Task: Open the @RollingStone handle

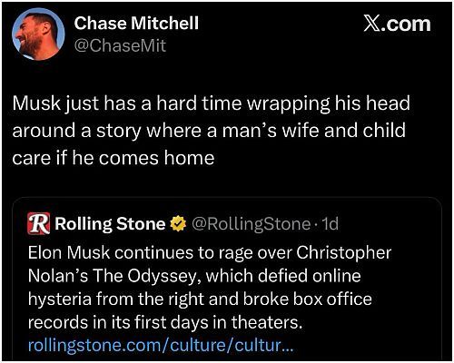Action: pyautogui.click(x=252, y=224)
